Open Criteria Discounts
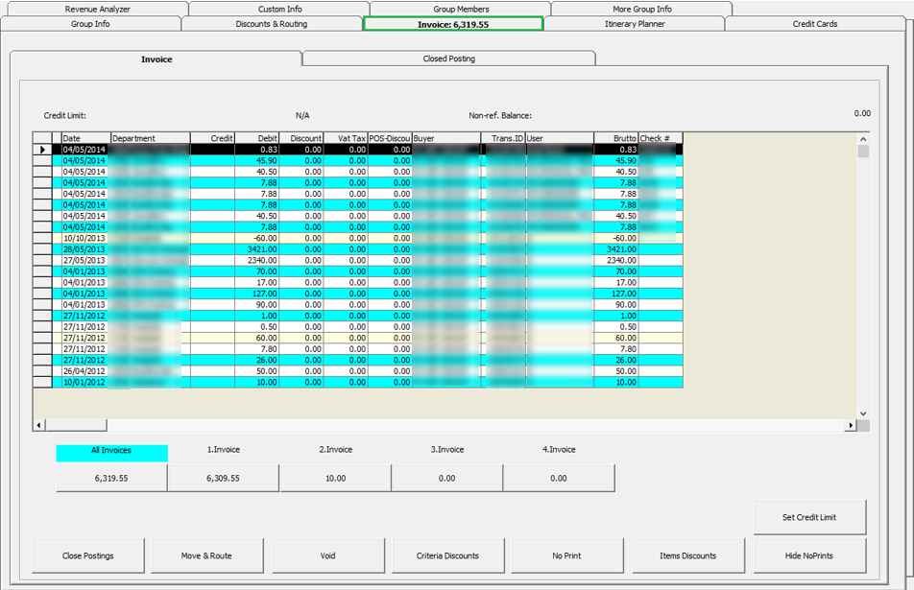The height and width of the screenshot is (590, 914). pos(447,555)
